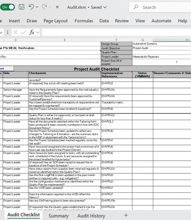Select the kick-off meeting checkpoint cell
Image resolution: width=191 pixels, height=220 pixels.
65,85
